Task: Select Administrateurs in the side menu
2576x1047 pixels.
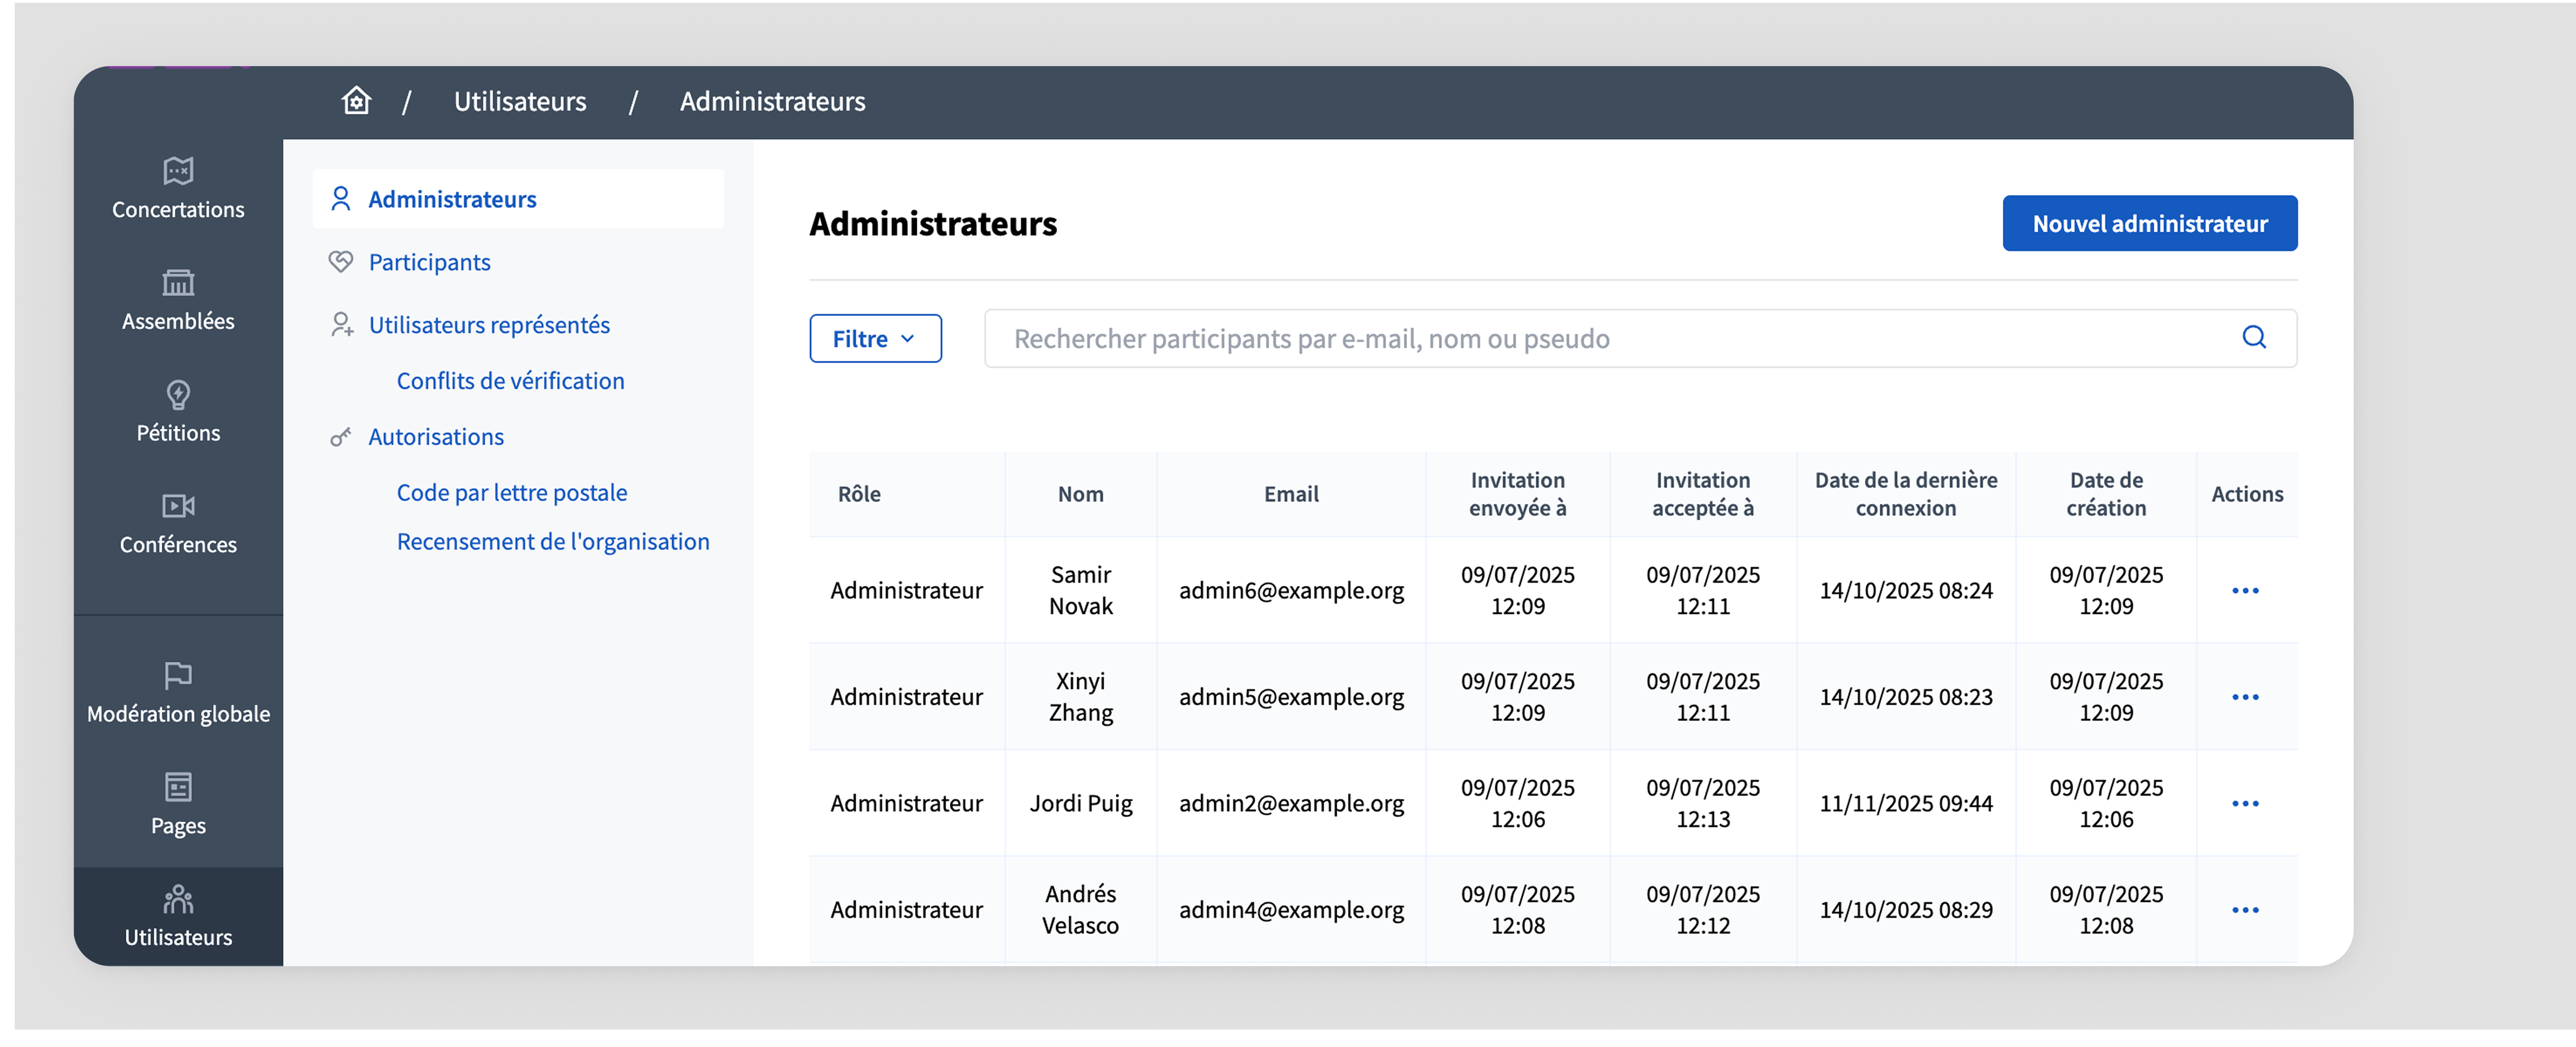Action: click(x=518, y=199)
